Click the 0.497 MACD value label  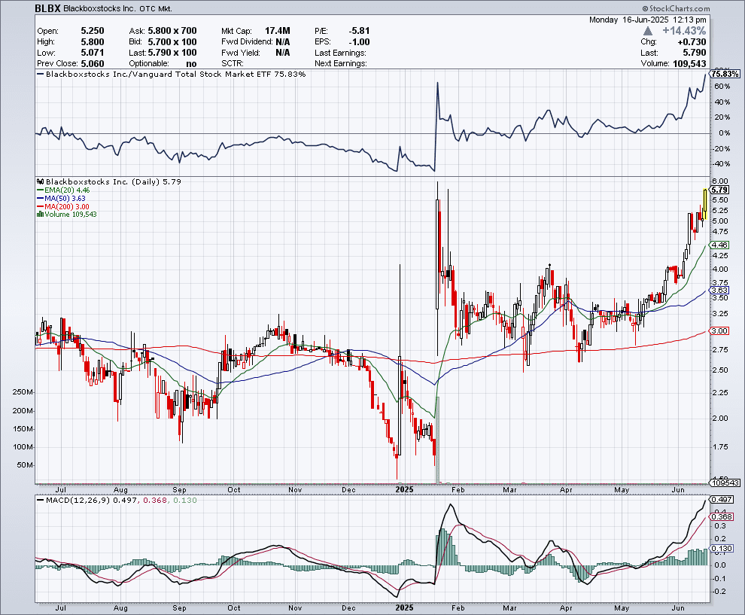721,499
